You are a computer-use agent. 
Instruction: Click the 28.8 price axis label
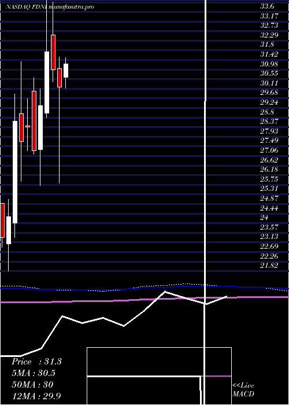pos(267,112)
